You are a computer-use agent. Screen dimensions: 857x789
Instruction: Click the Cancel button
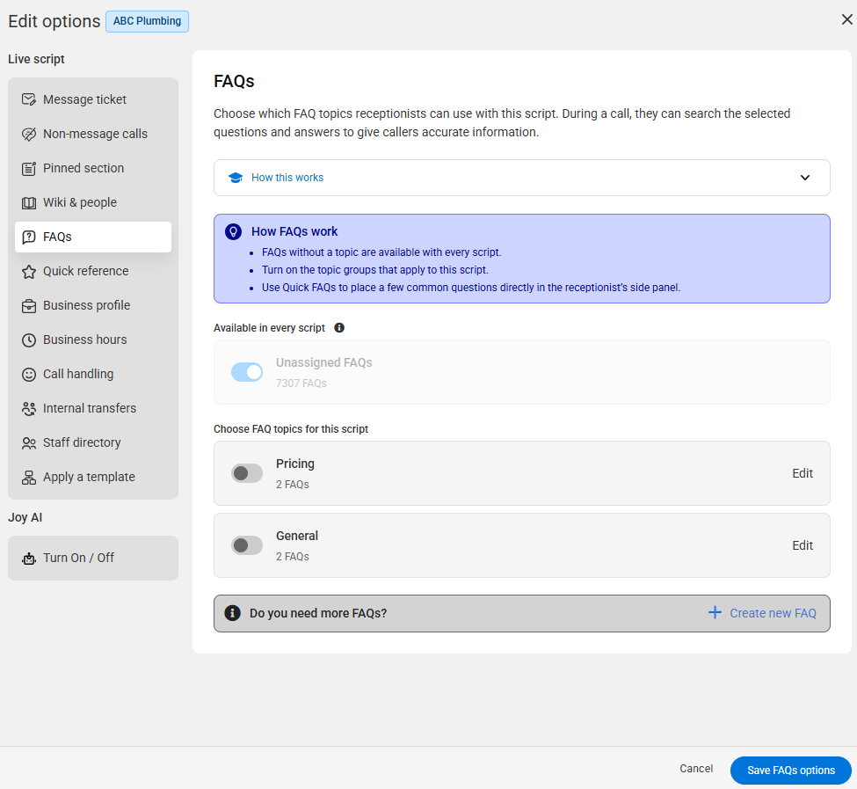click(x=696, y=769)
